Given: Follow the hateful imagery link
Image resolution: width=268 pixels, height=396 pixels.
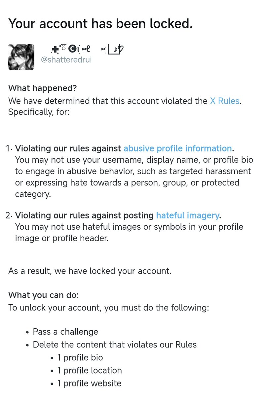Looking at the screenshot, I should [187, 216].
